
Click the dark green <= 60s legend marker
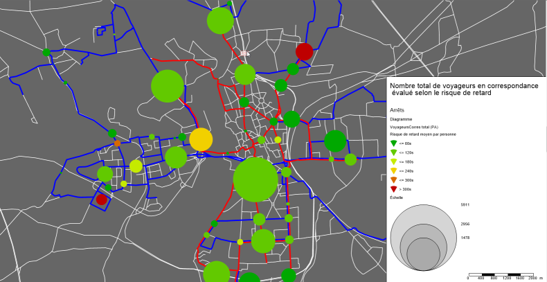[x=393, y=143]
